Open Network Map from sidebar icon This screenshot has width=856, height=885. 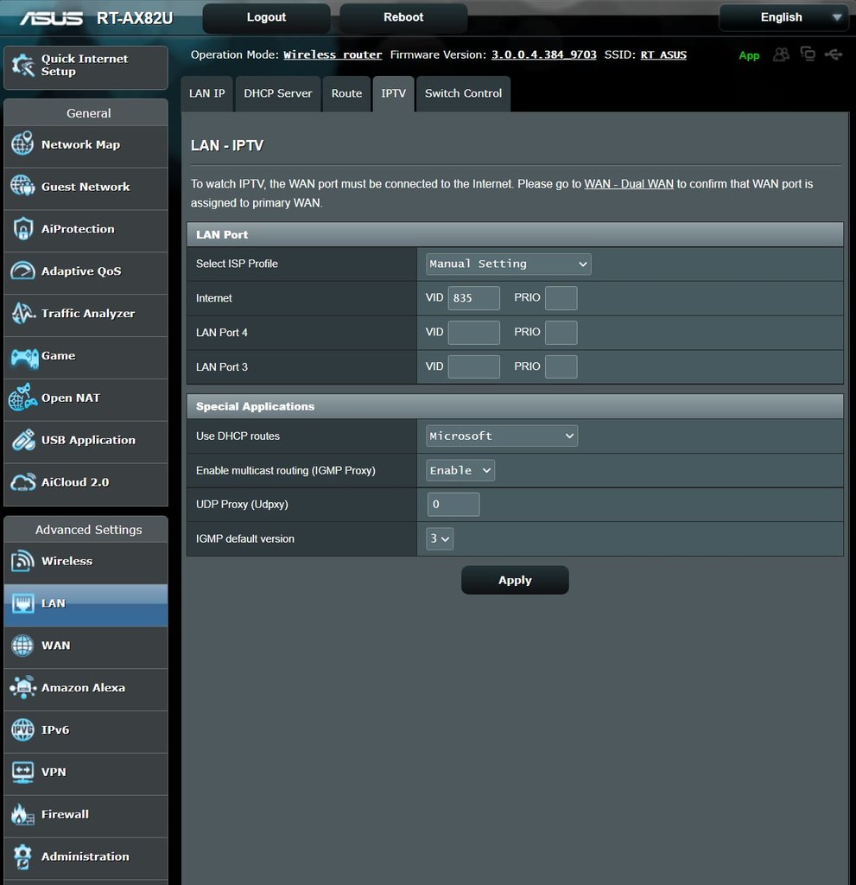pos(22,144)
